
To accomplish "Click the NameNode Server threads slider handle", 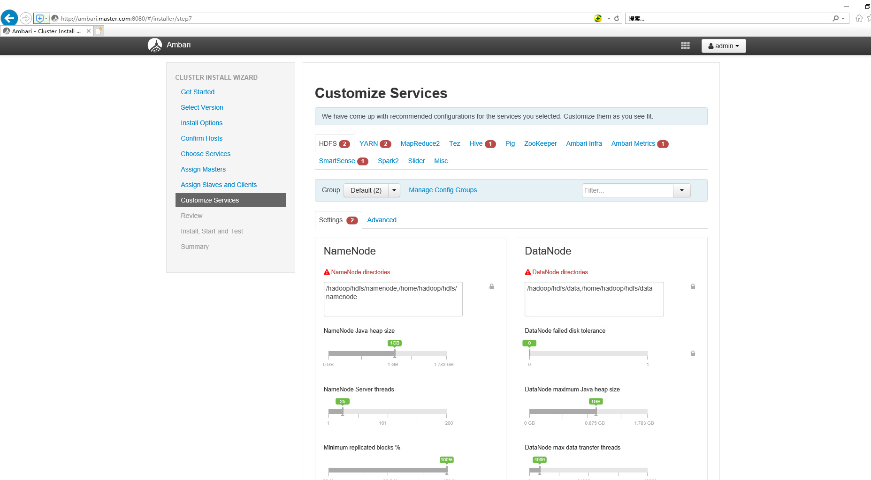I will 343,412.
